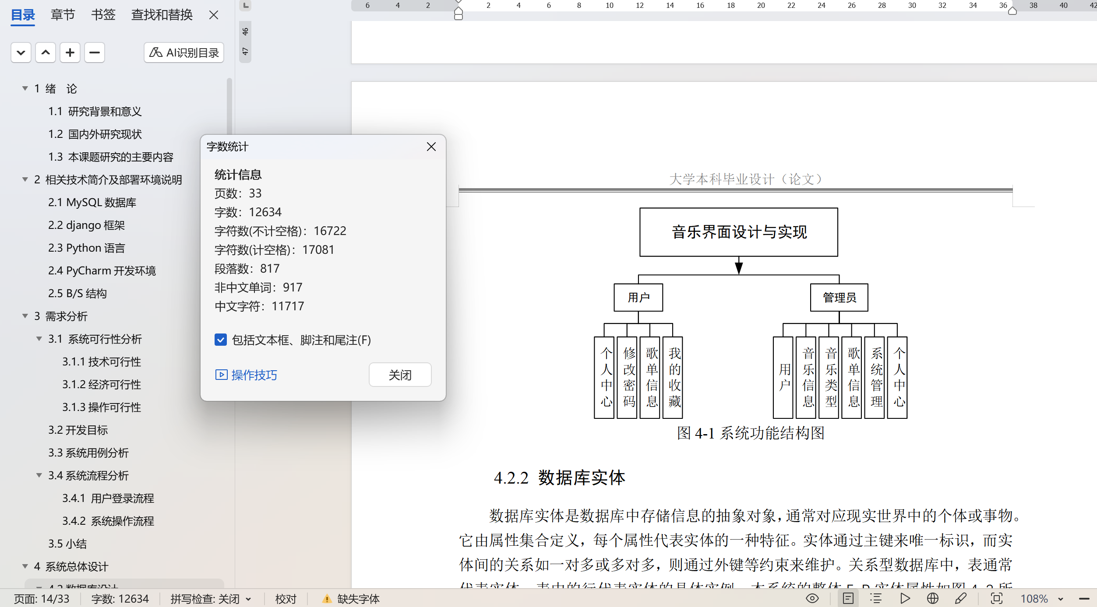Open the 108% zoom level dropdown
Image resolution: width=1097 pixels, height=607 pixels.
1061,599
